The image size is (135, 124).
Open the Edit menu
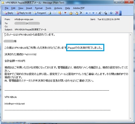13,8
